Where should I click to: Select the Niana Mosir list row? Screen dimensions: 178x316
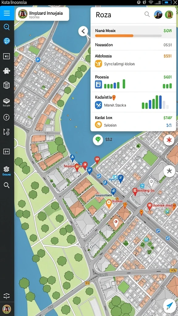(x=133, y=32)
